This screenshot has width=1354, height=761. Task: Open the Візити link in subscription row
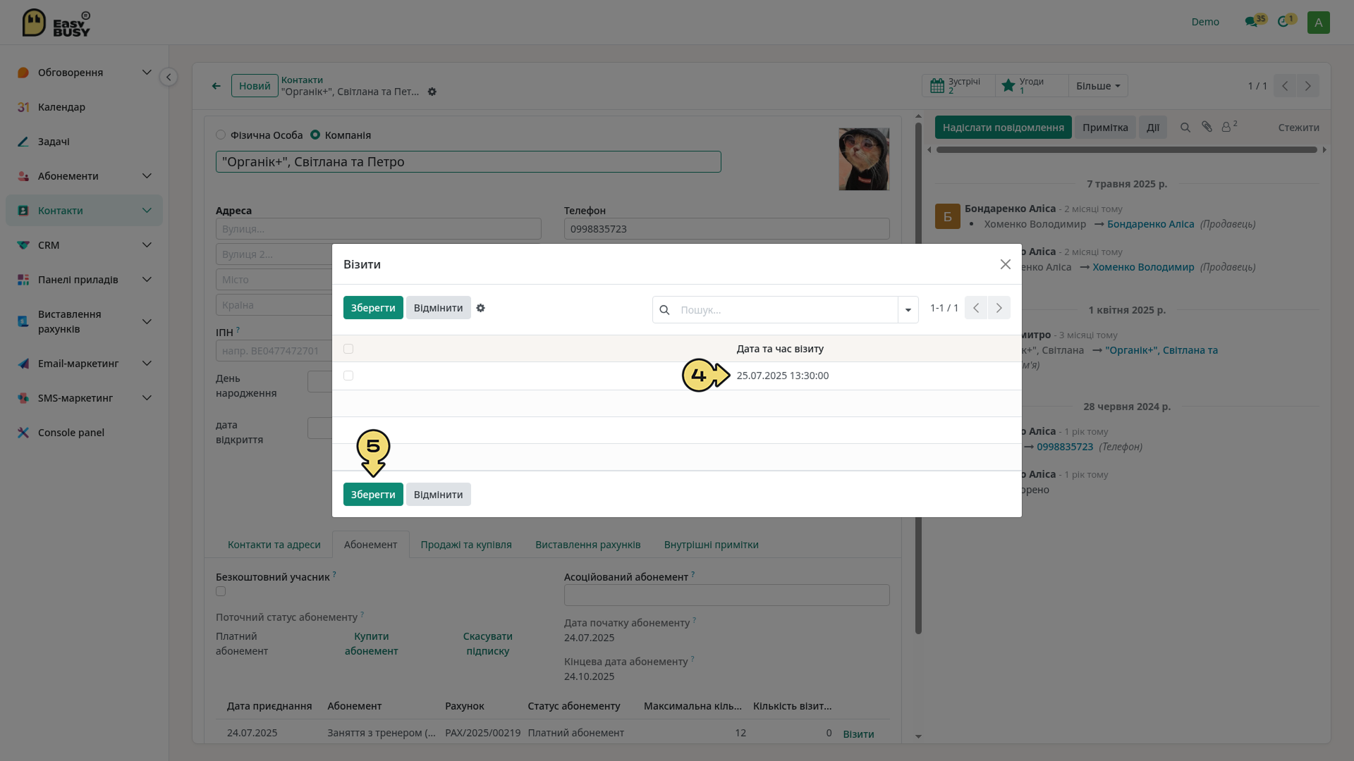[858, 734]
